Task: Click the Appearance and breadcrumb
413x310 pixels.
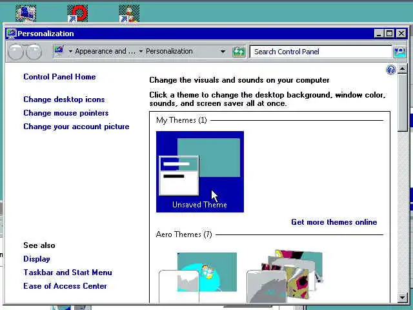Action: [105, 51]
